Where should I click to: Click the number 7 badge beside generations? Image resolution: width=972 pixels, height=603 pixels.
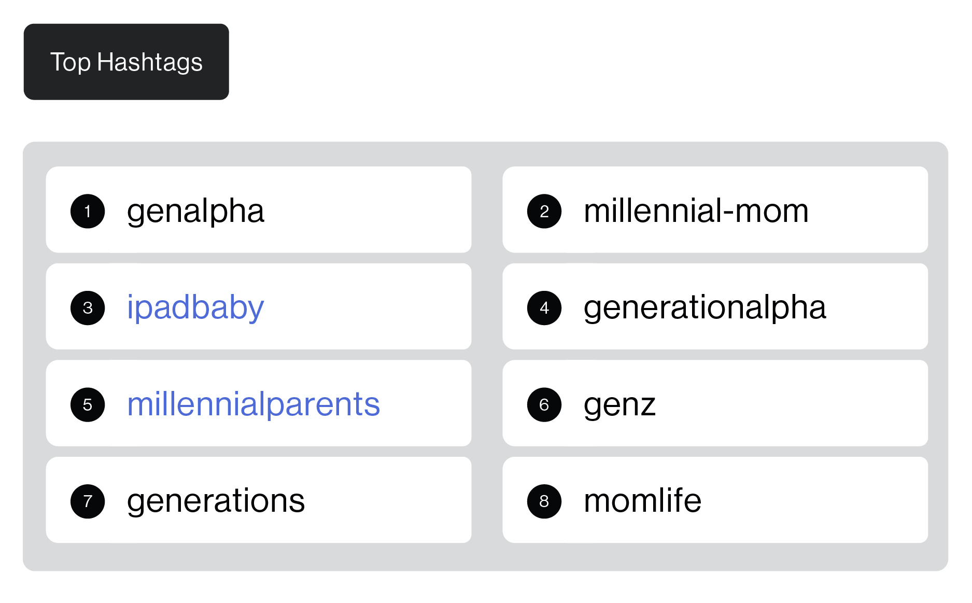tap(87, 501)
